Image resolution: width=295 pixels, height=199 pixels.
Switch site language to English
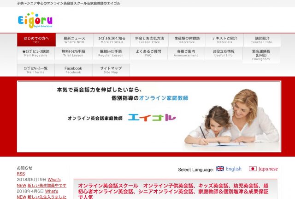tap(234, 169)
